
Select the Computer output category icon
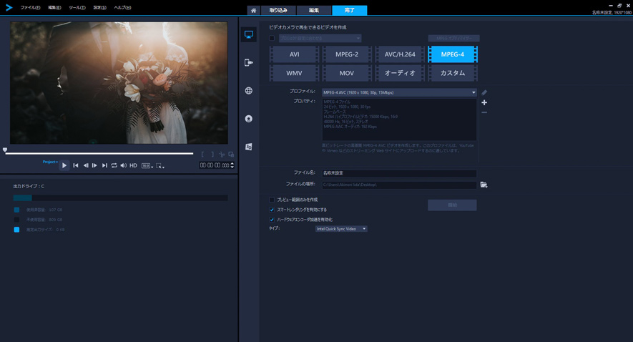pyautogui.click(x=249, y=35)
